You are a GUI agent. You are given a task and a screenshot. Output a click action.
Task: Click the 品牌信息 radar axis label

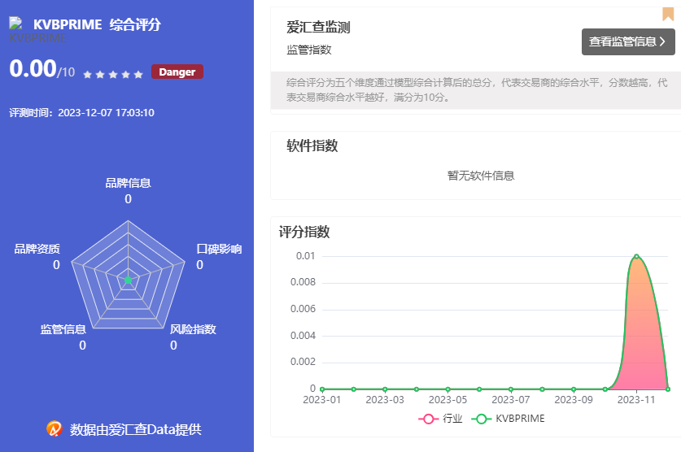tap(128, 183)
